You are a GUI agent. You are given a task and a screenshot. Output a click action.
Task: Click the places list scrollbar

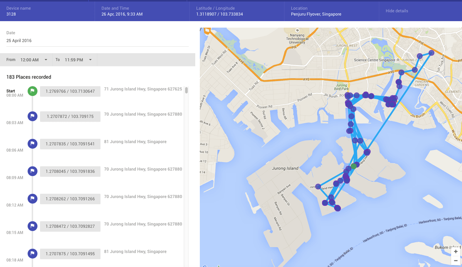click(x=186, y=90)
